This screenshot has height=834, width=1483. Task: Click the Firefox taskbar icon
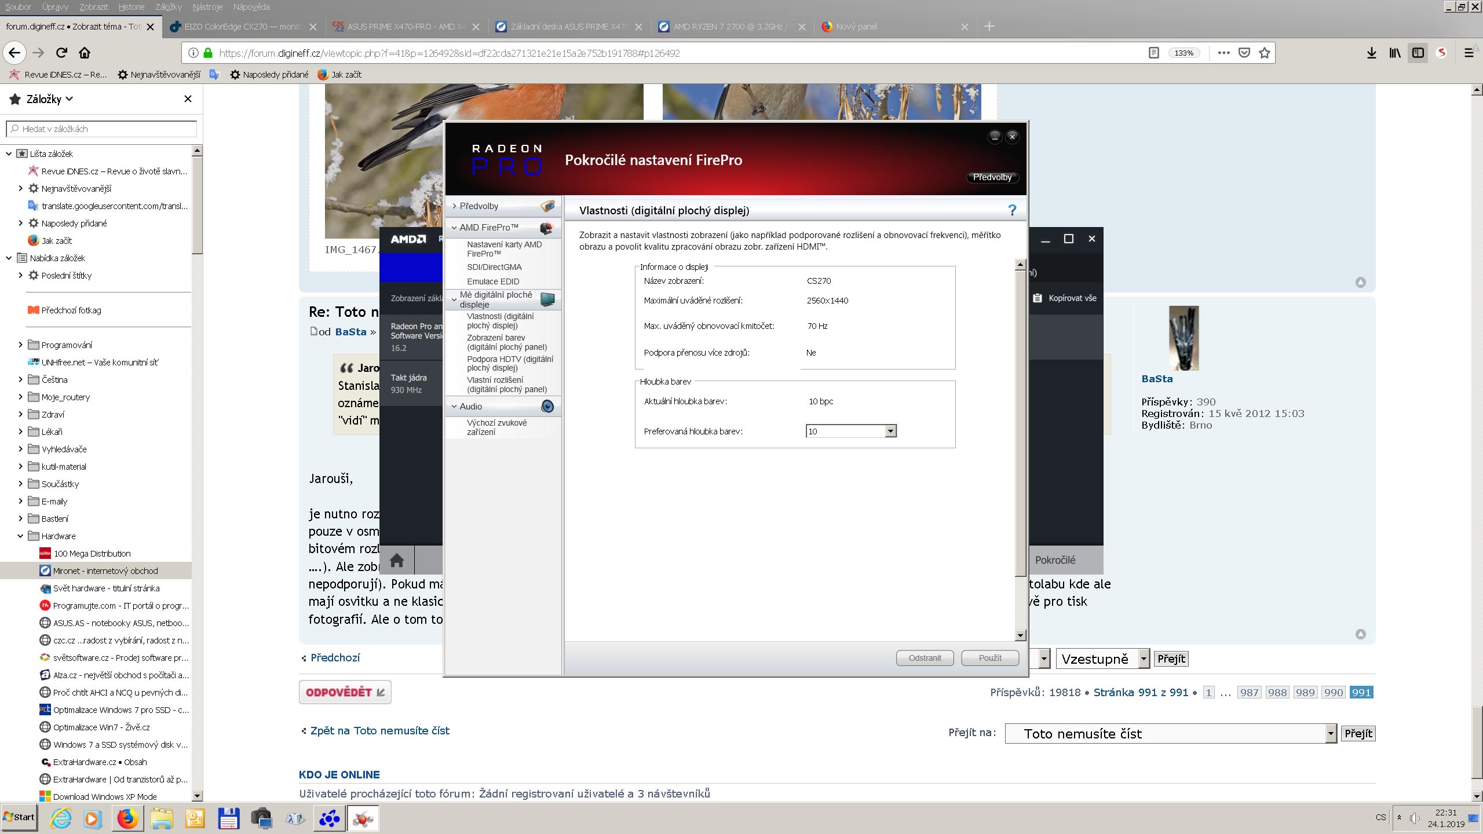(x=127, y=818)
